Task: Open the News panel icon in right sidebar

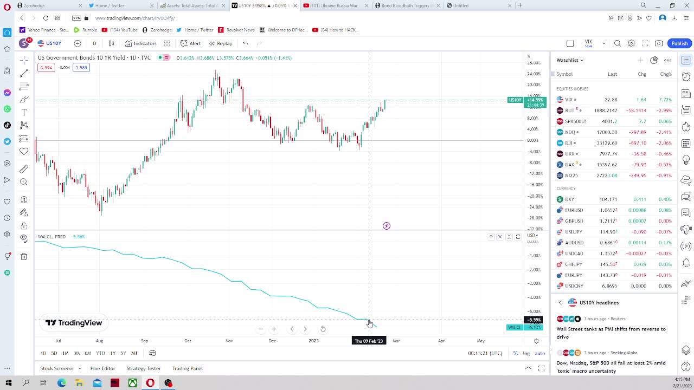Action: [686, 94]
